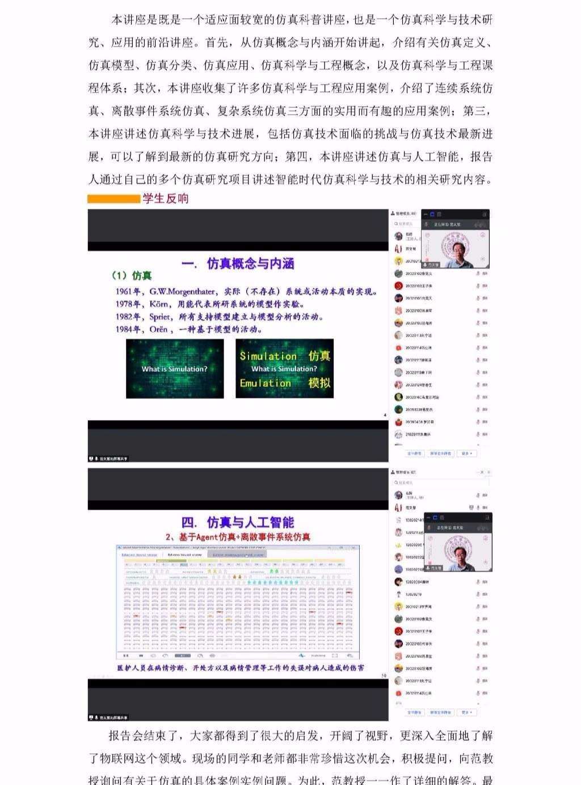Click the minimize icon on the upper floating video window
Image resolution: width=581 pixels, height=785 pixels.
click(x=425, y=215)
